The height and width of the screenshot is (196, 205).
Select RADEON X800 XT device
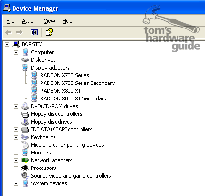tap(60, 91)
